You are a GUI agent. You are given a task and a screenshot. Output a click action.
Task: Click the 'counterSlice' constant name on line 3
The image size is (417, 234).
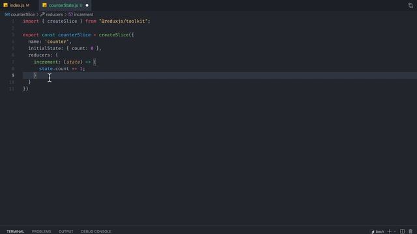(74, 34)
